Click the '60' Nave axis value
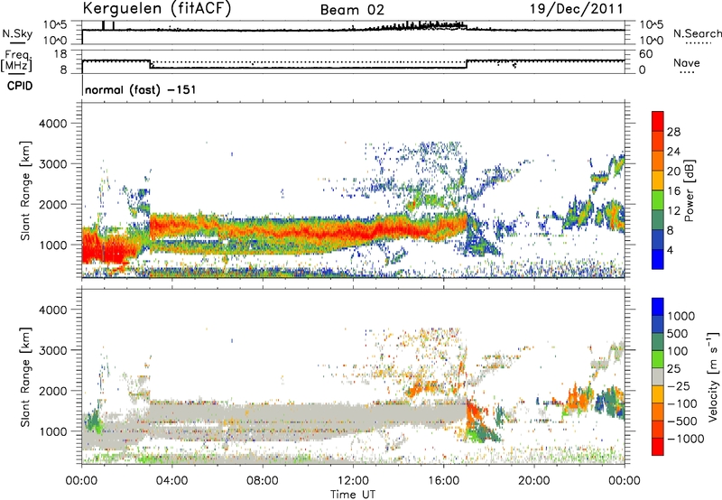This screenshot has width=722, height=500. pyautogui.click(x=645, y=54)
